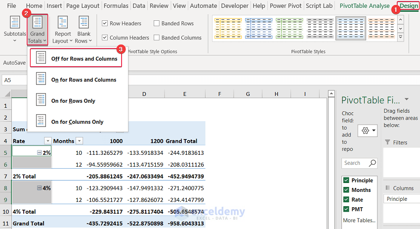Switch to the Home tab
This screenshot has width=420, height=229.
click(x=34, y=5)
